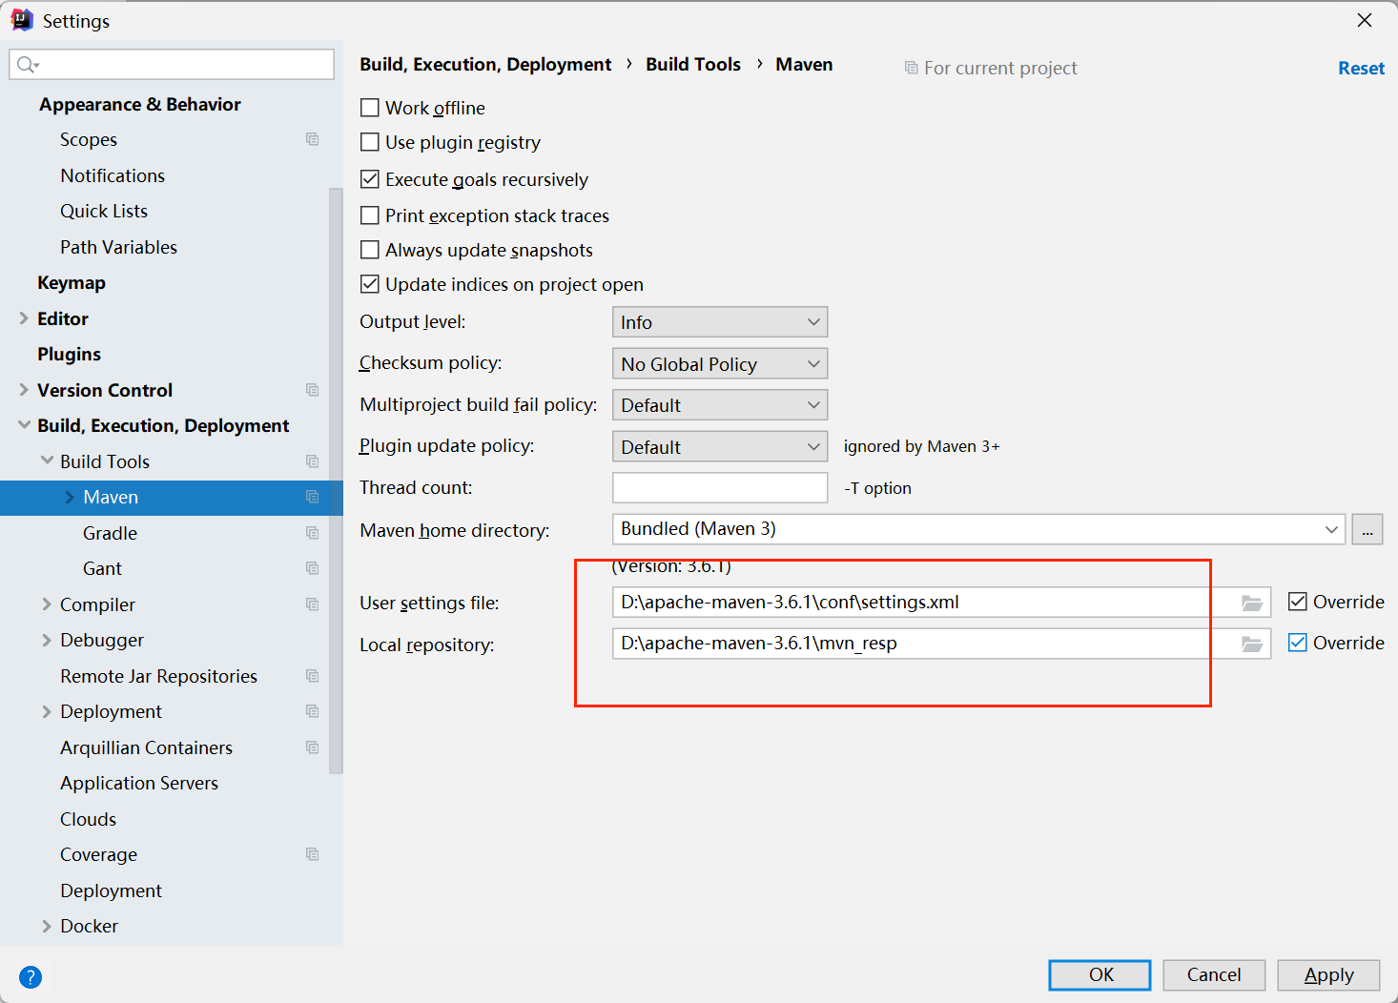
Task: Open folder browser for Local repository
Action: (1252, 645)
